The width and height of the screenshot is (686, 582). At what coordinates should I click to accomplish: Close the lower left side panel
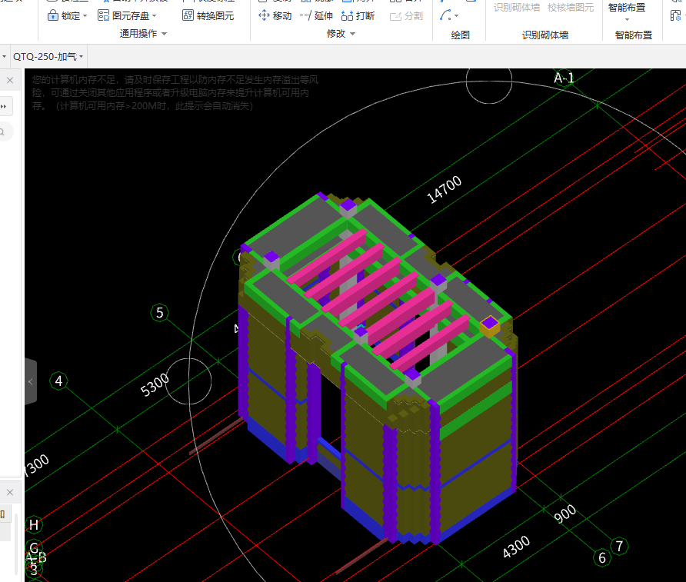pos(10,492)
